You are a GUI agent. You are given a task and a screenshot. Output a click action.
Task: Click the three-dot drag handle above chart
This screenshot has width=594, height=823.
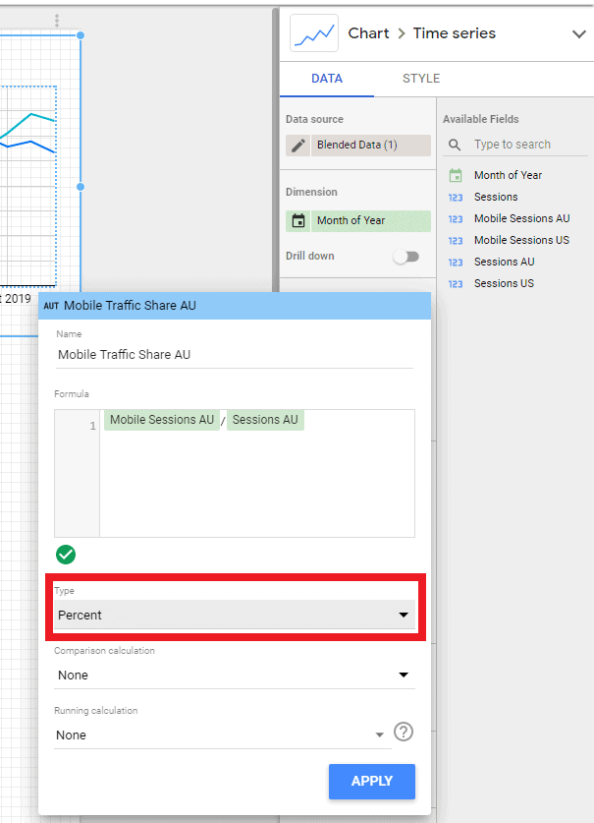coord(57,21)
